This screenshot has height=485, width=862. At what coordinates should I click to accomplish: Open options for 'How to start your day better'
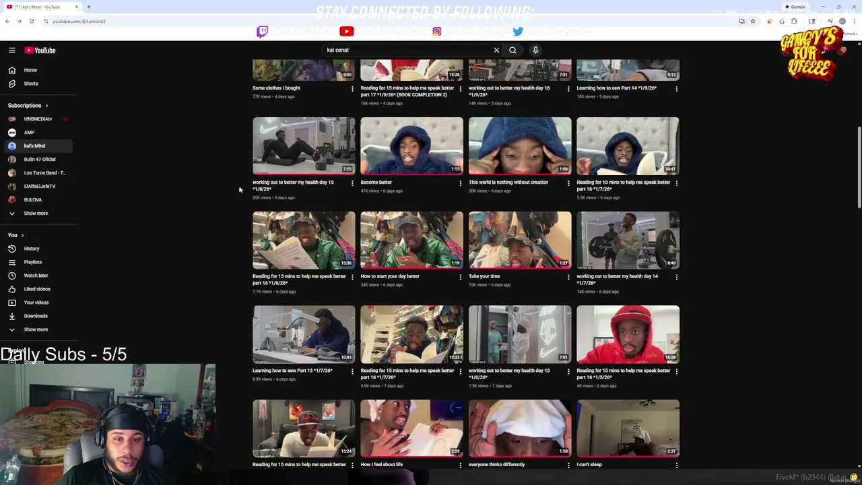coord(460,277)
